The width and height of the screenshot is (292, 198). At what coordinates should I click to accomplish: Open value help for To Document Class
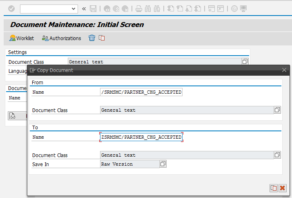(277, 155)
